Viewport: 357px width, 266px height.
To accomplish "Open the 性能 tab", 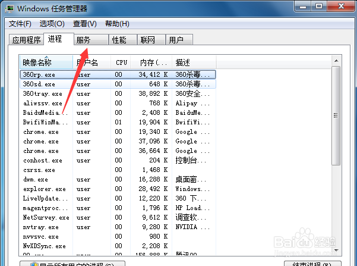I will pos(123,40).
